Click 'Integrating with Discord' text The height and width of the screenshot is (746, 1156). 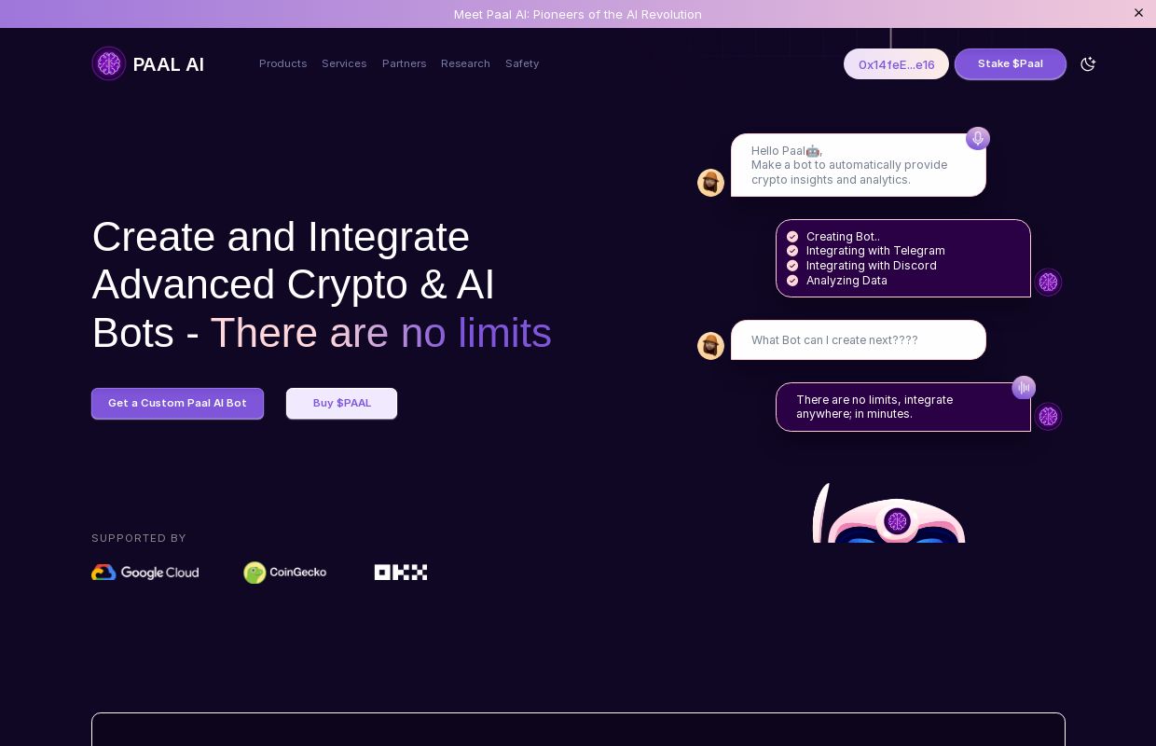pyautogui.click(x=872, y=266)
